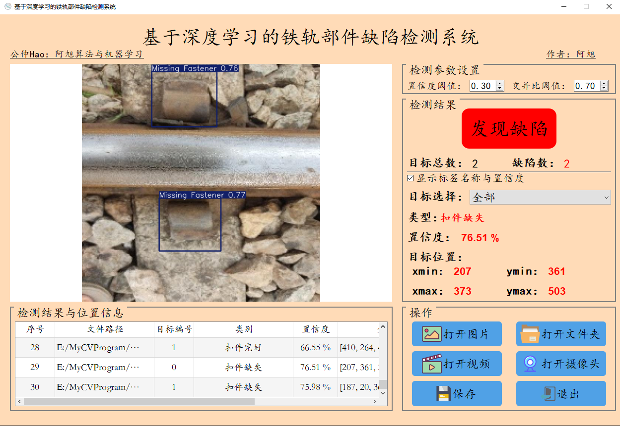
Task: Select row 29 in the results table
Action: click(x=197, y=368)
